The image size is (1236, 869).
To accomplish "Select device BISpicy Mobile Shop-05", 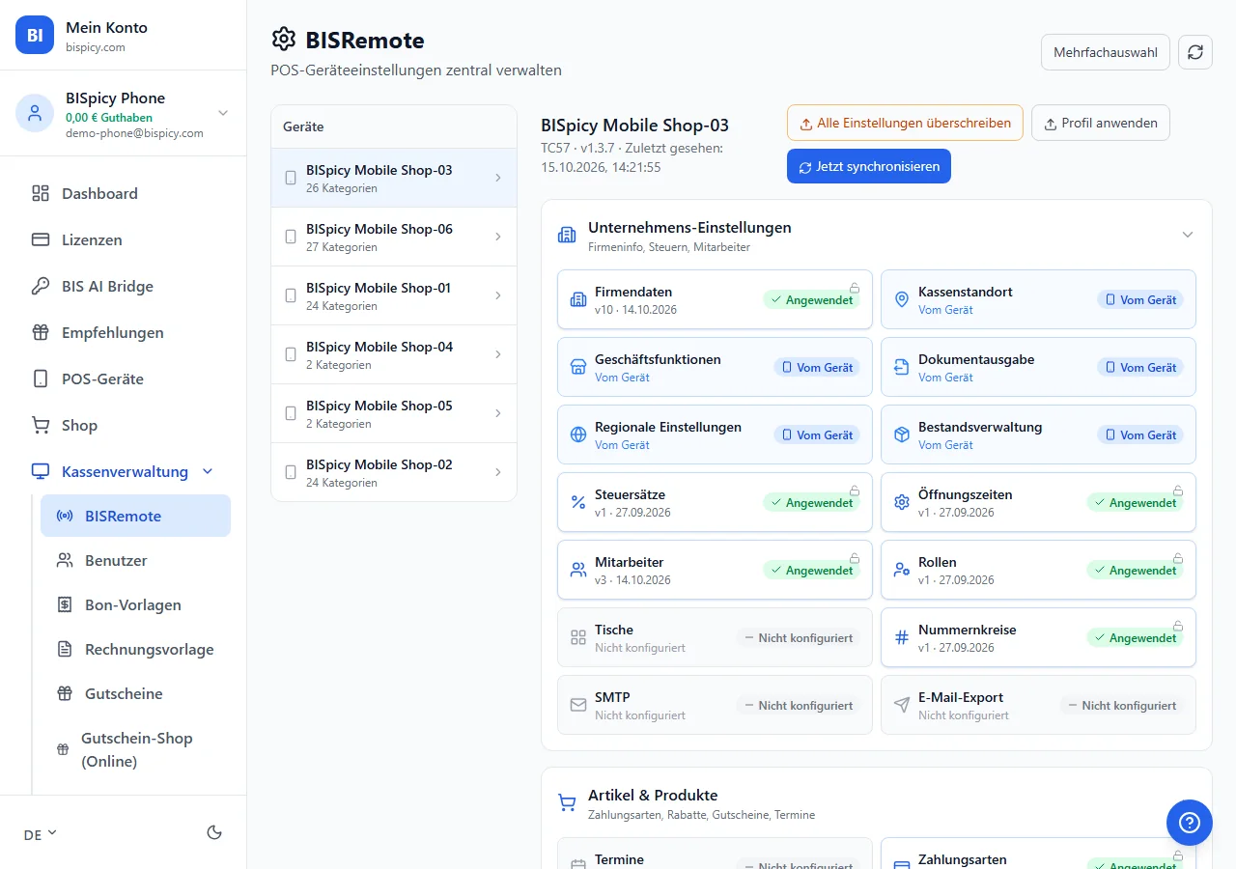I will tap(394, 413).
